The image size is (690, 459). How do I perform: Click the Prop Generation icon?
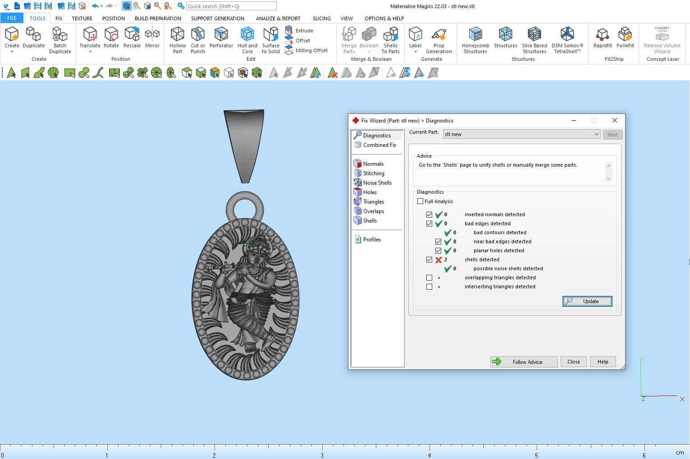pyautogui.click(x=439, y=40)
